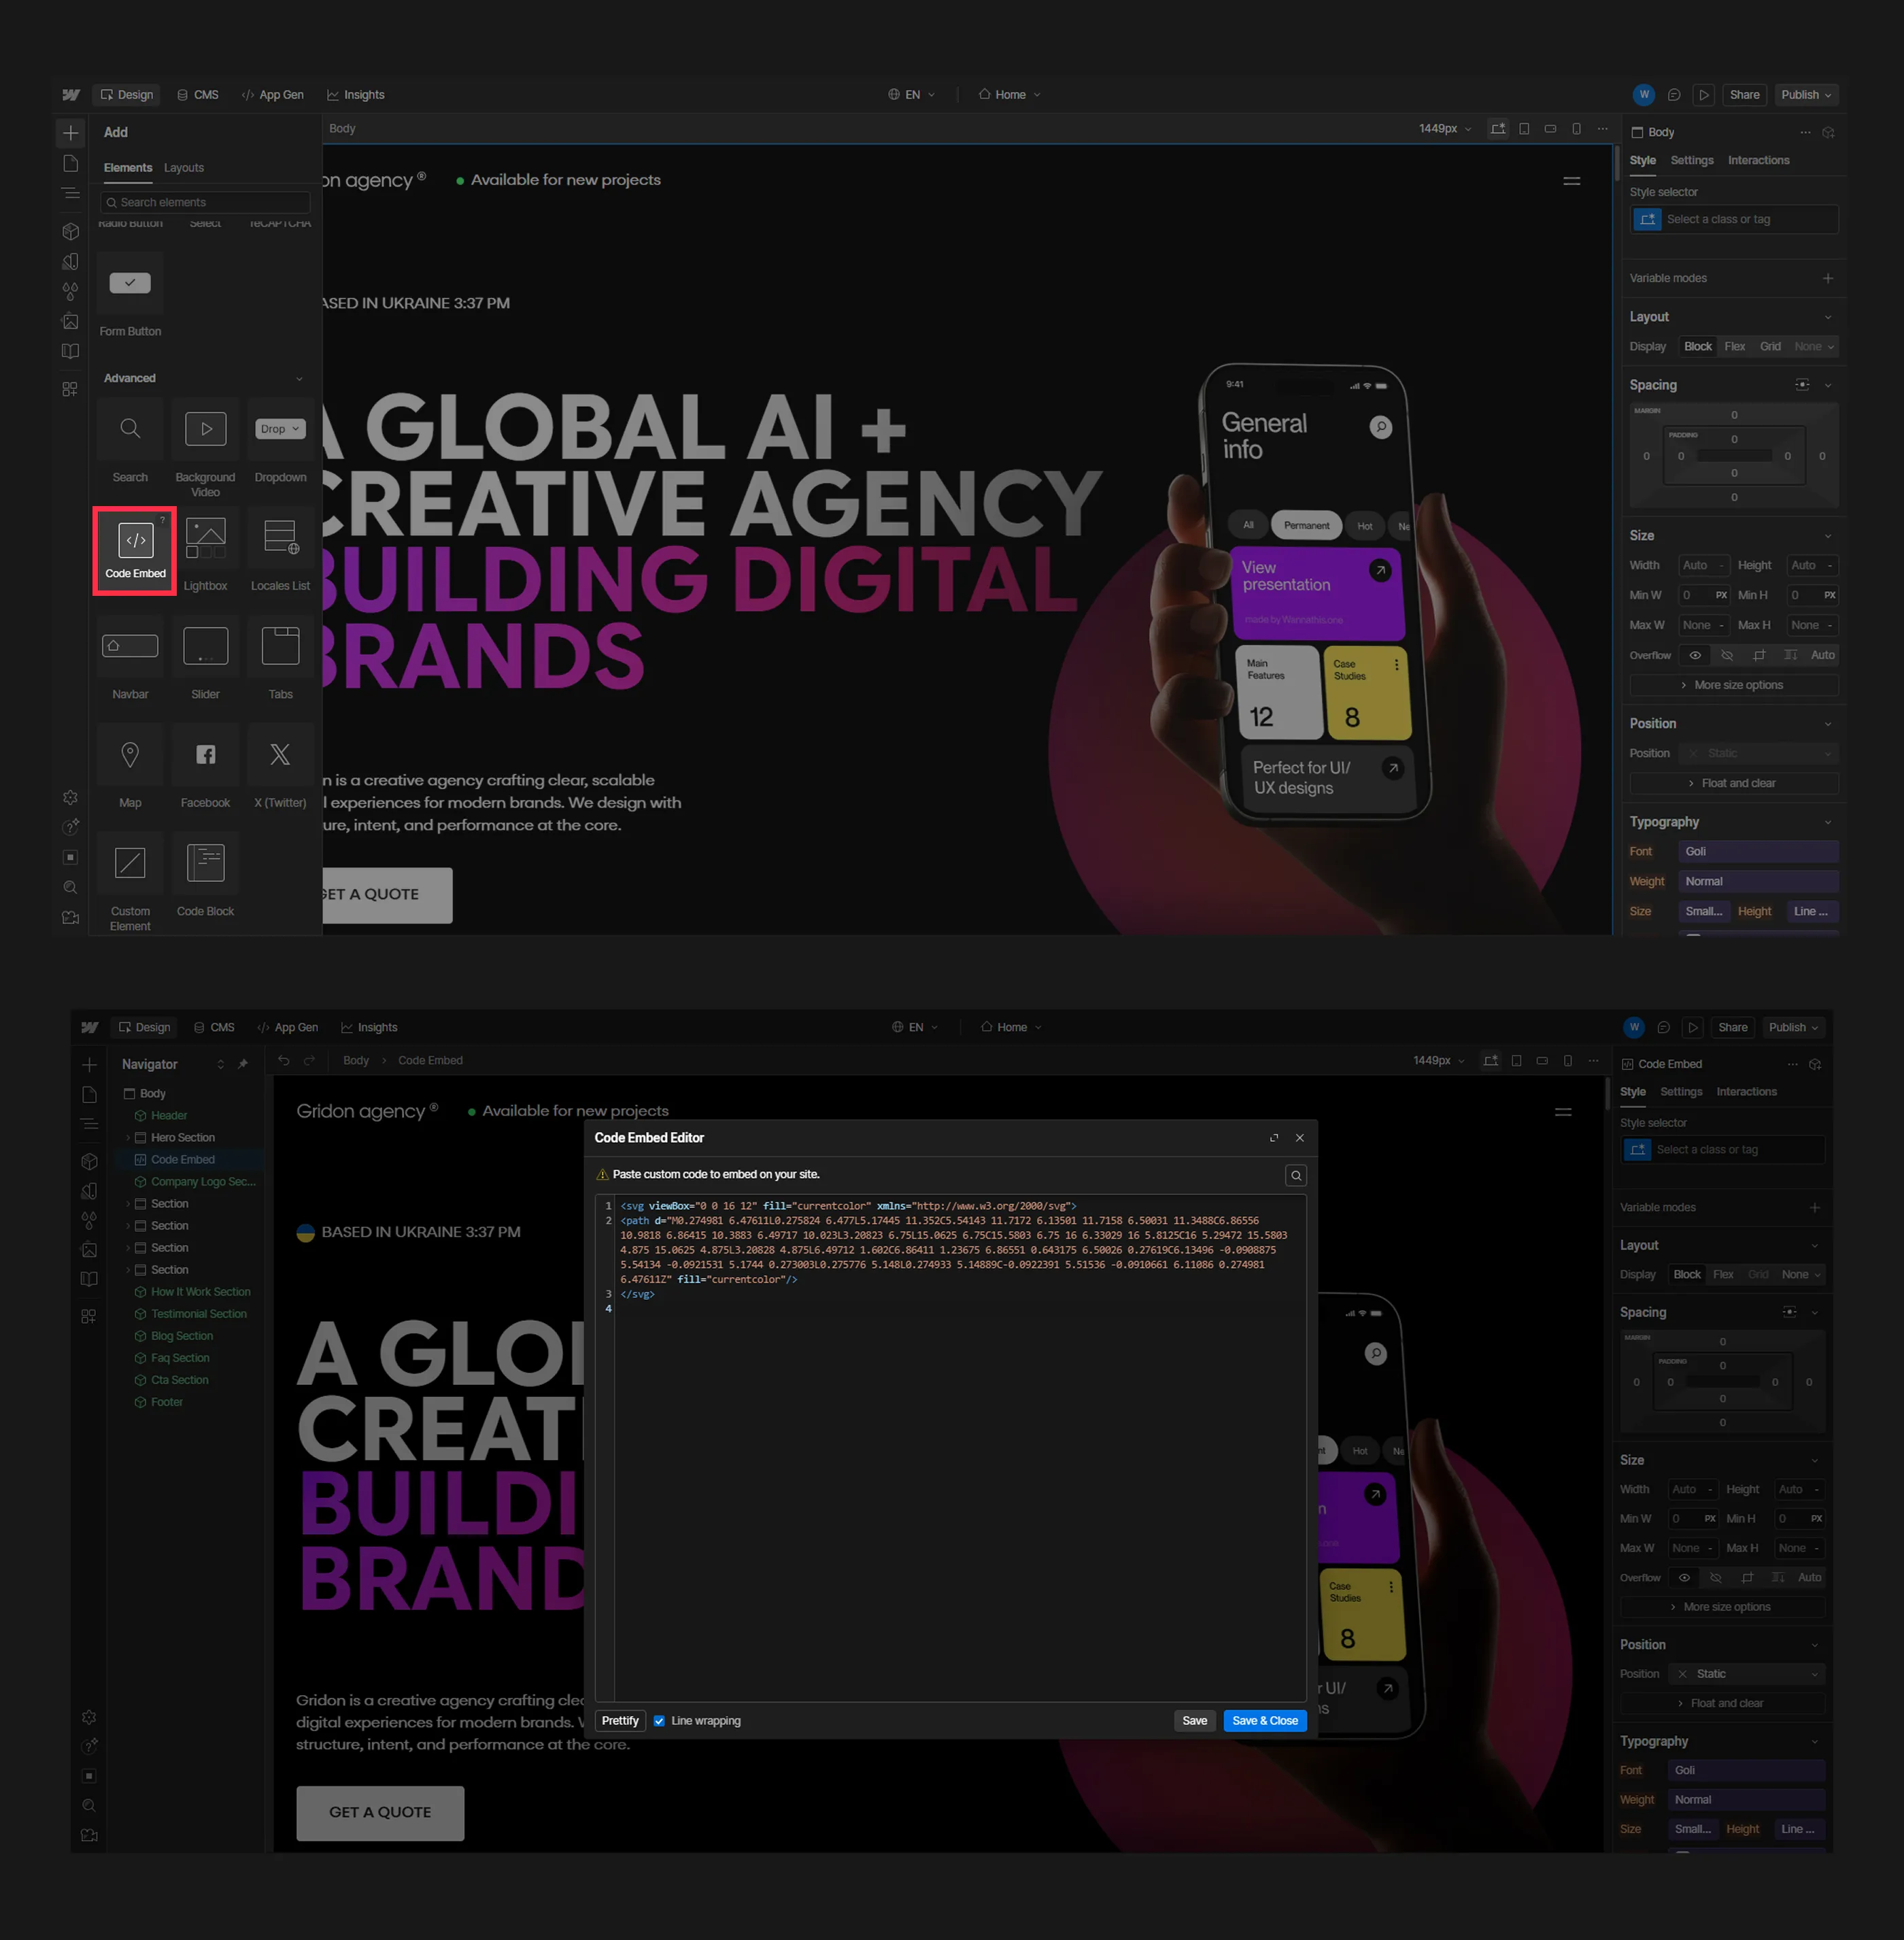Toggle the Line wrapping checkbox
This screenshot has height=1940, width=1904.
pos(659,1721)
